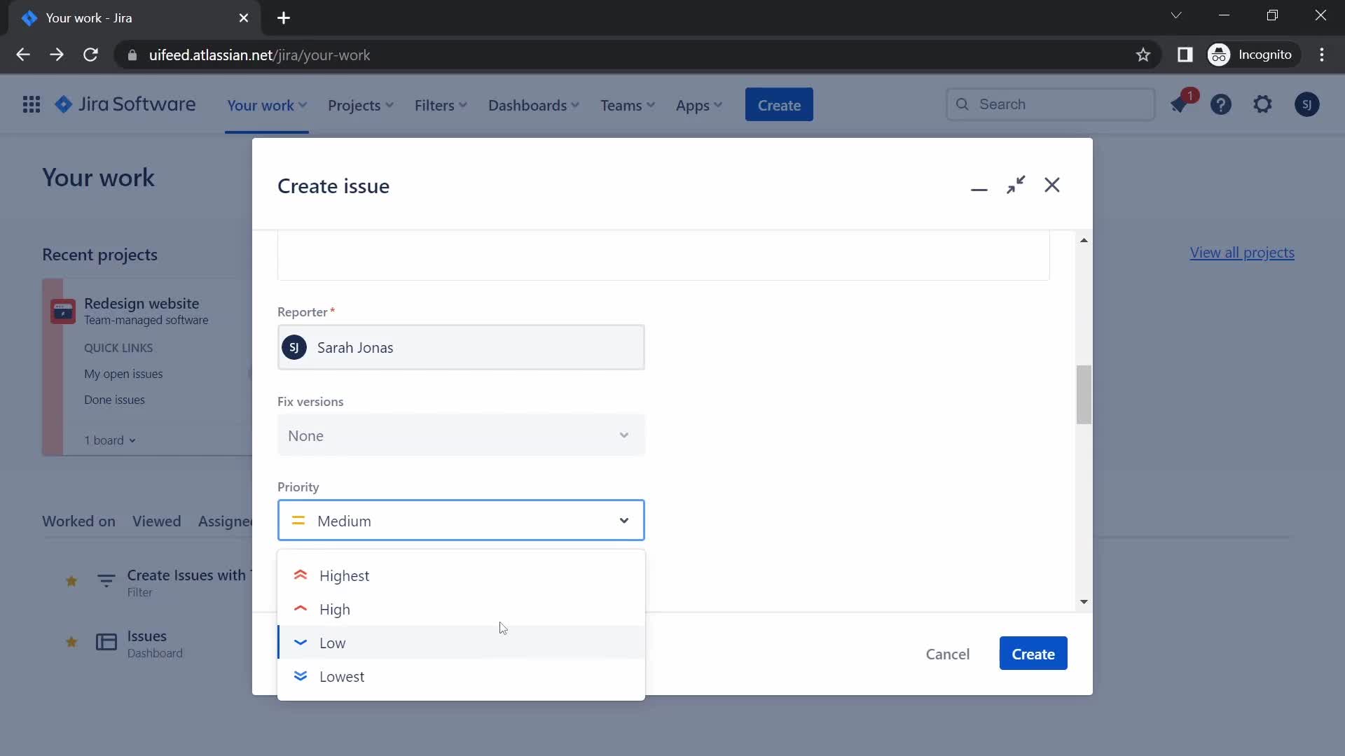Open the grid/waffle menu icon

click(x=32, y=104)
